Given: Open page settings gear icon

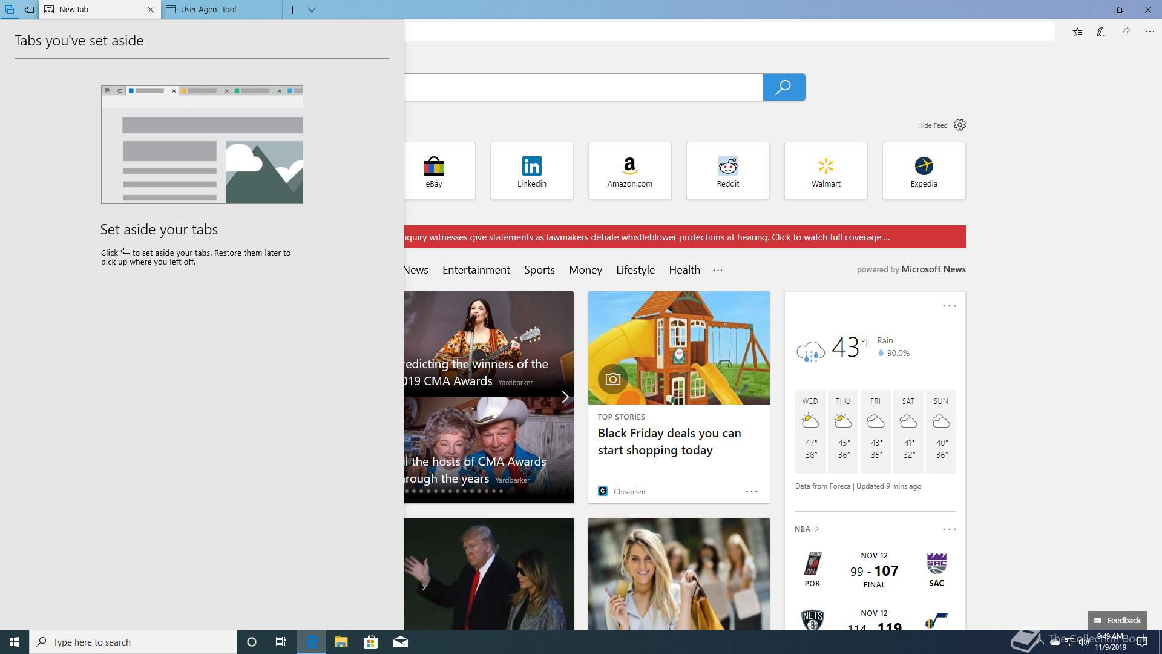Looking at the screenshot, I should [x=960, y=125].
